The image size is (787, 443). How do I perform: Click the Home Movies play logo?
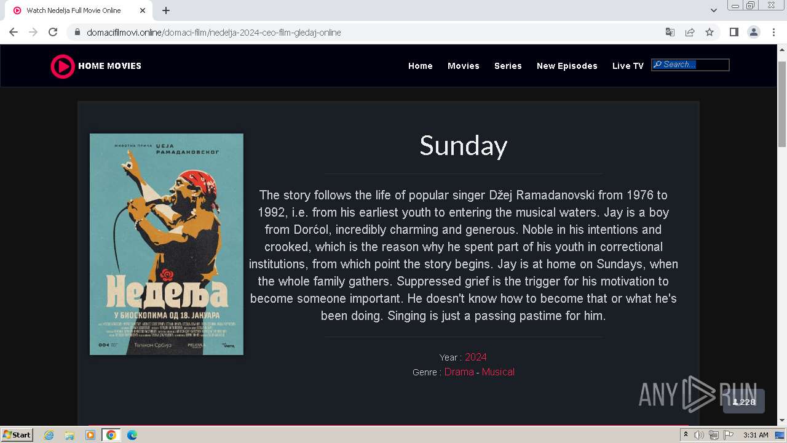(x=63, y=66)
